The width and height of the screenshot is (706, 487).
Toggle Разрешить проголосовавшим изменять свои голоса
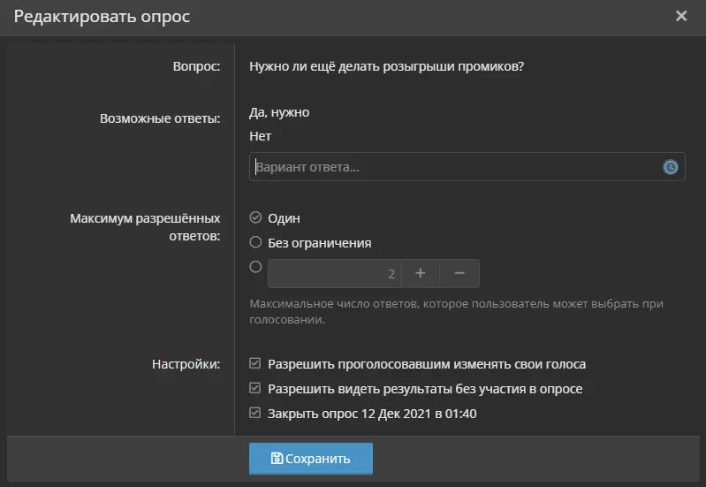pos(254,363)
